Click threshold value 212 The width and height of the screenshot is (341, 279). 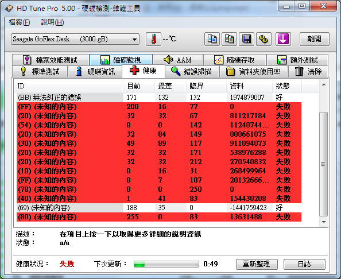pos(196,162)
